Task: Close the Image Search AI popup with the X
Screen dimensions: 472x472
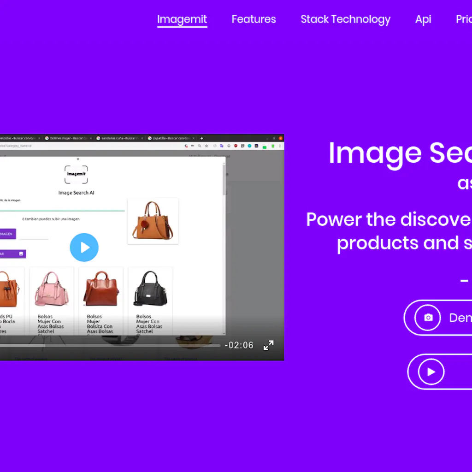Action: coord(77,158)
